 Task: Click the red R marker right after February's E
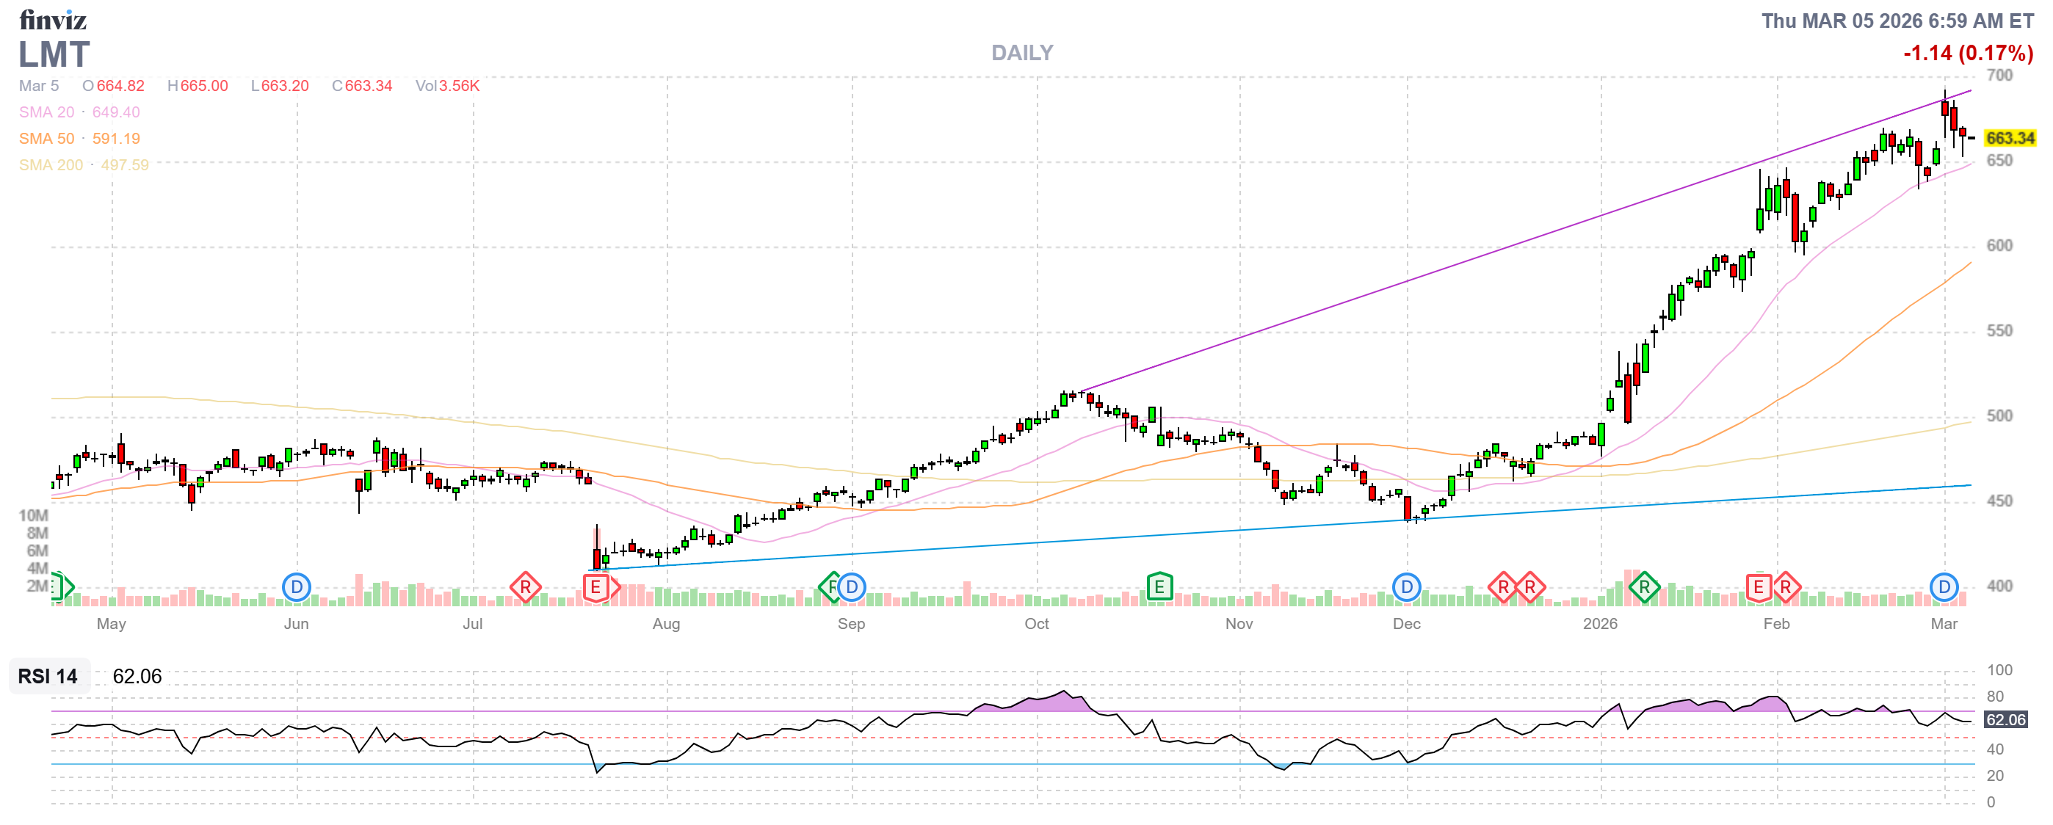point(1786,589)
